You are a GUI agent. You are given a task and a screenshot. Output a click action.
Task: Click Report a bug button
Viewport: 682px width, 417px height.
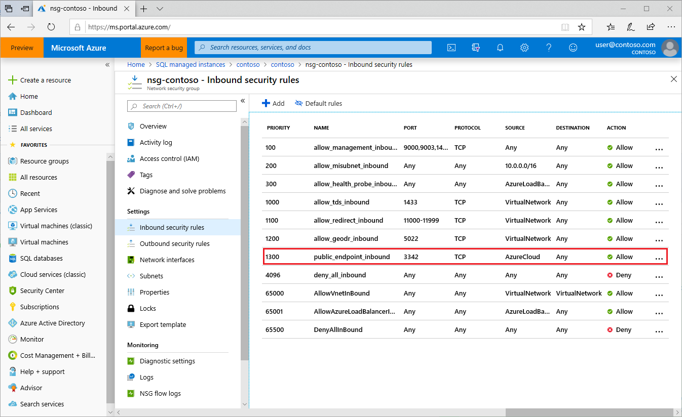tap(164, 48)
